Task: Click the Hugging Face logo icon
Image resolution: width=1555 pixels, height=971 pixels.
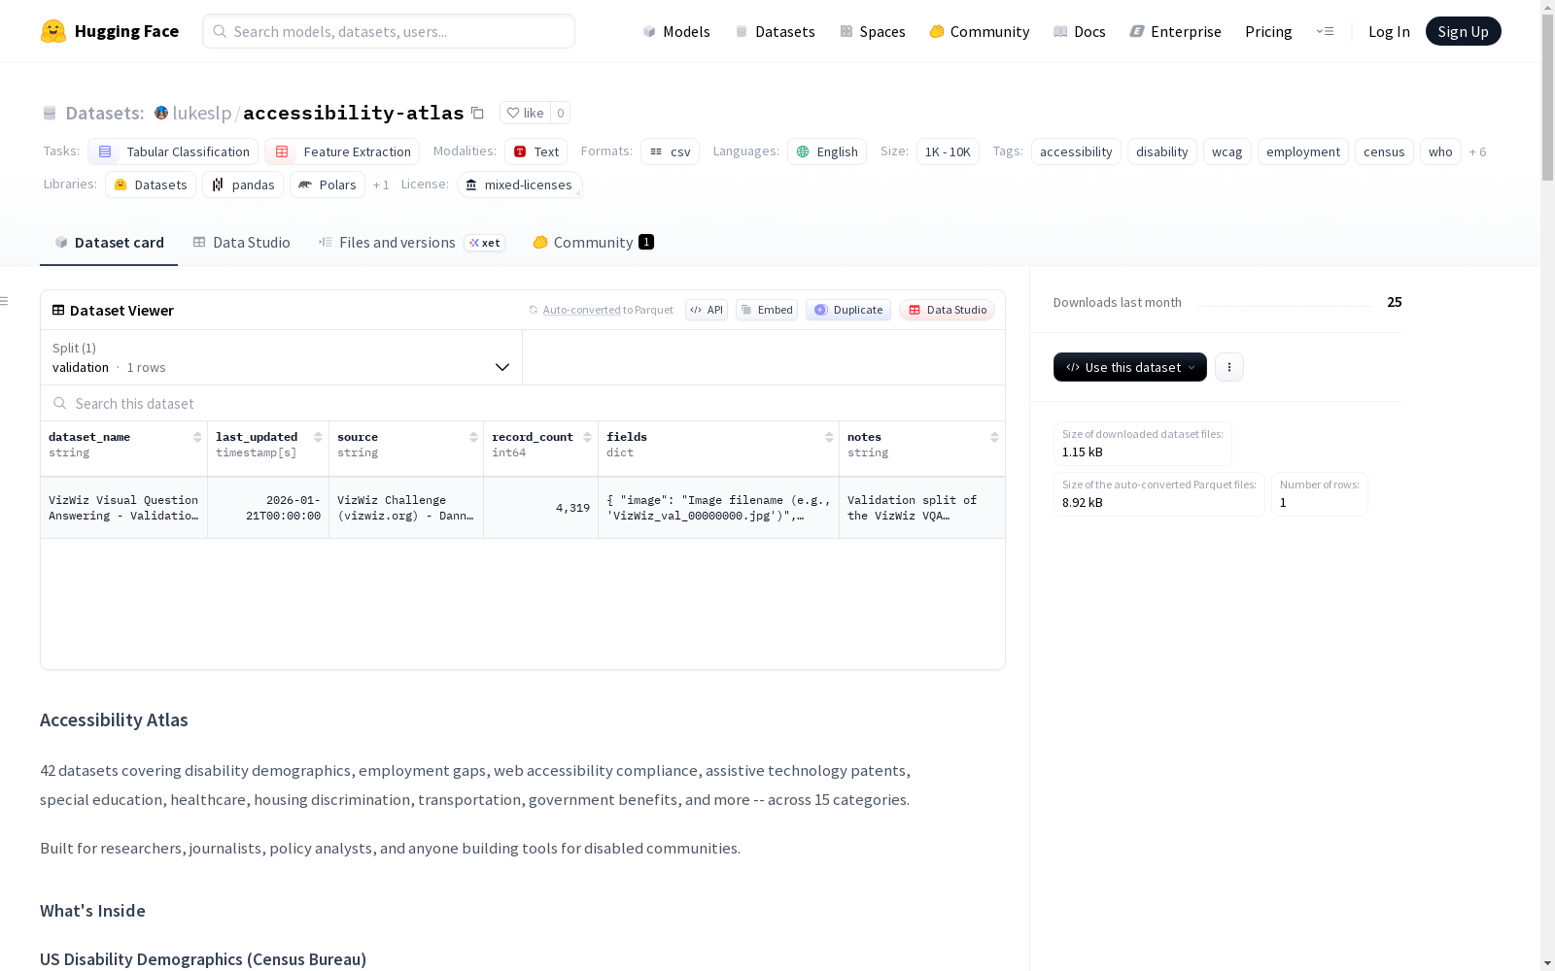Action: click(53, 31)
